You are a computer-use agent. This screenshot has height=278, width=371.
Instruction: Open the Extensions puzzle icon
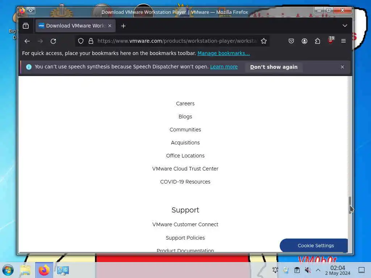coord(317,41)
